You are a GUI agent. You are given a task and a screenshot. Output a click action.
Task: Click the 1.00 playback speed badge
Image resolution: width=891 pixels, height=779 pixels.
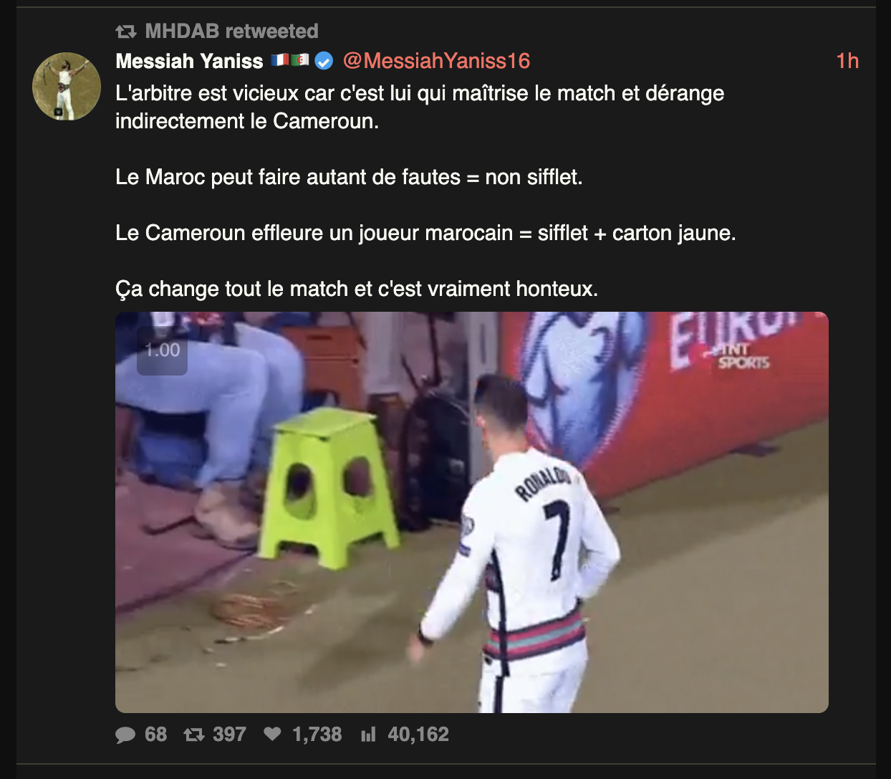pyautogui.click(x=163, y=350)
